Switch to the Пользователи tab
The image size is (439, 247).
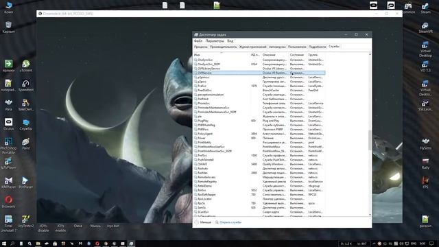(297, 47)
